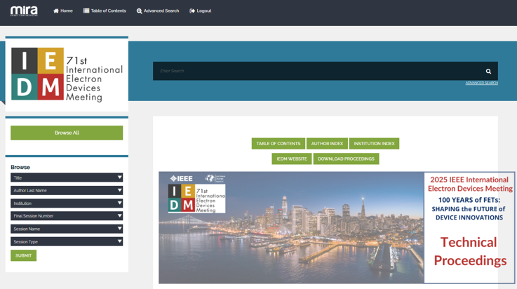
Task: Click the IEDM WEBSITE button
Action: pyautogui.click(x=292, y=159)
